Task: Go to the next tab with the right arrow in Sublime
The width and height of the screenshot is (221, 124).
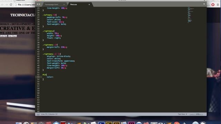Action: click(39, 4)
